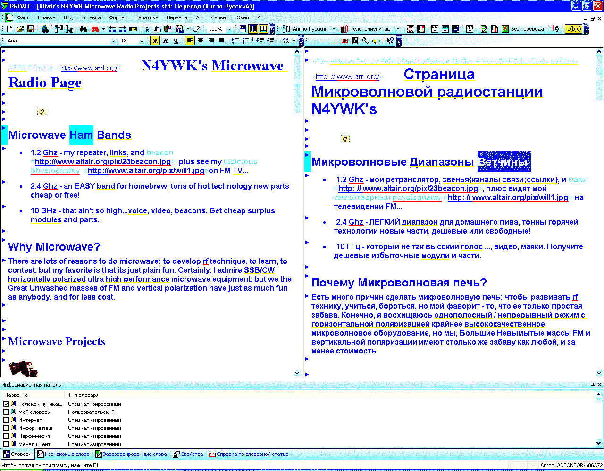Check the Менеджмент dictionary checkbox
The height and width of the screenshot is (471, 604).
pos(6,444)
